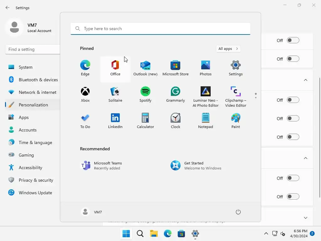Launch the Paint app
Viewport: 321px width, 241px height.
point(236,121)
